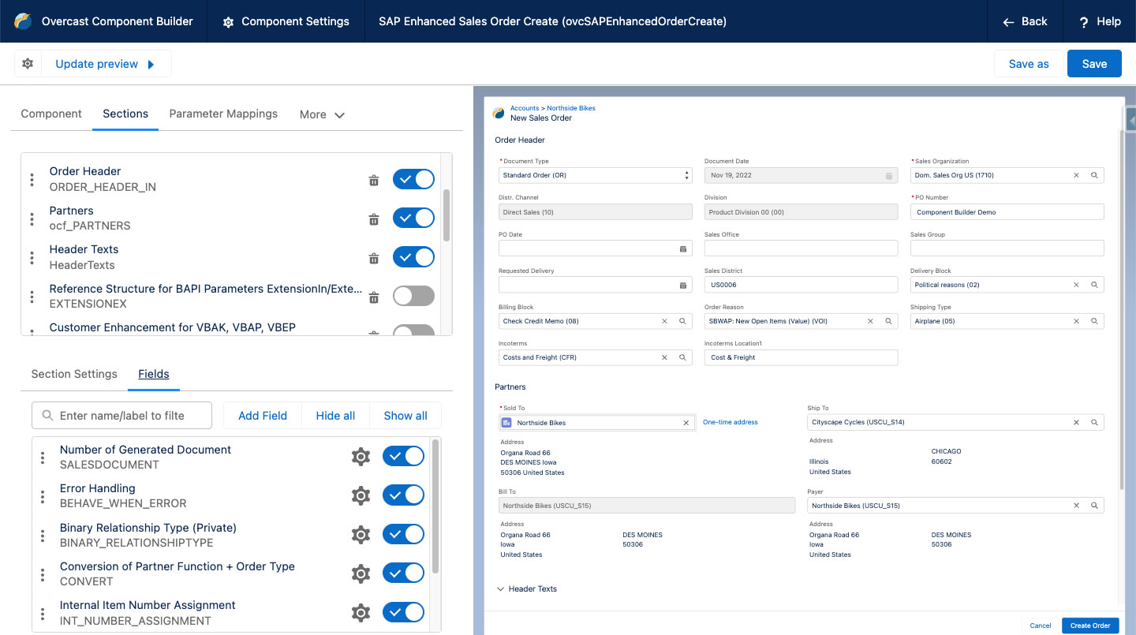
Task: Delete the Partners section with trash icon
Action: click(374, 219)
